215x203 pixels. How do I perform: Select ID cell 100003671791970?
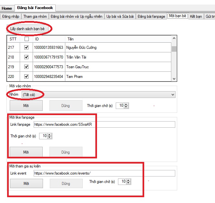point(49,57)
